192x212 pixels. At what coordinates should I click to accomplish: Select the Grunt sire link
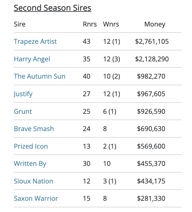click(23, 111)
